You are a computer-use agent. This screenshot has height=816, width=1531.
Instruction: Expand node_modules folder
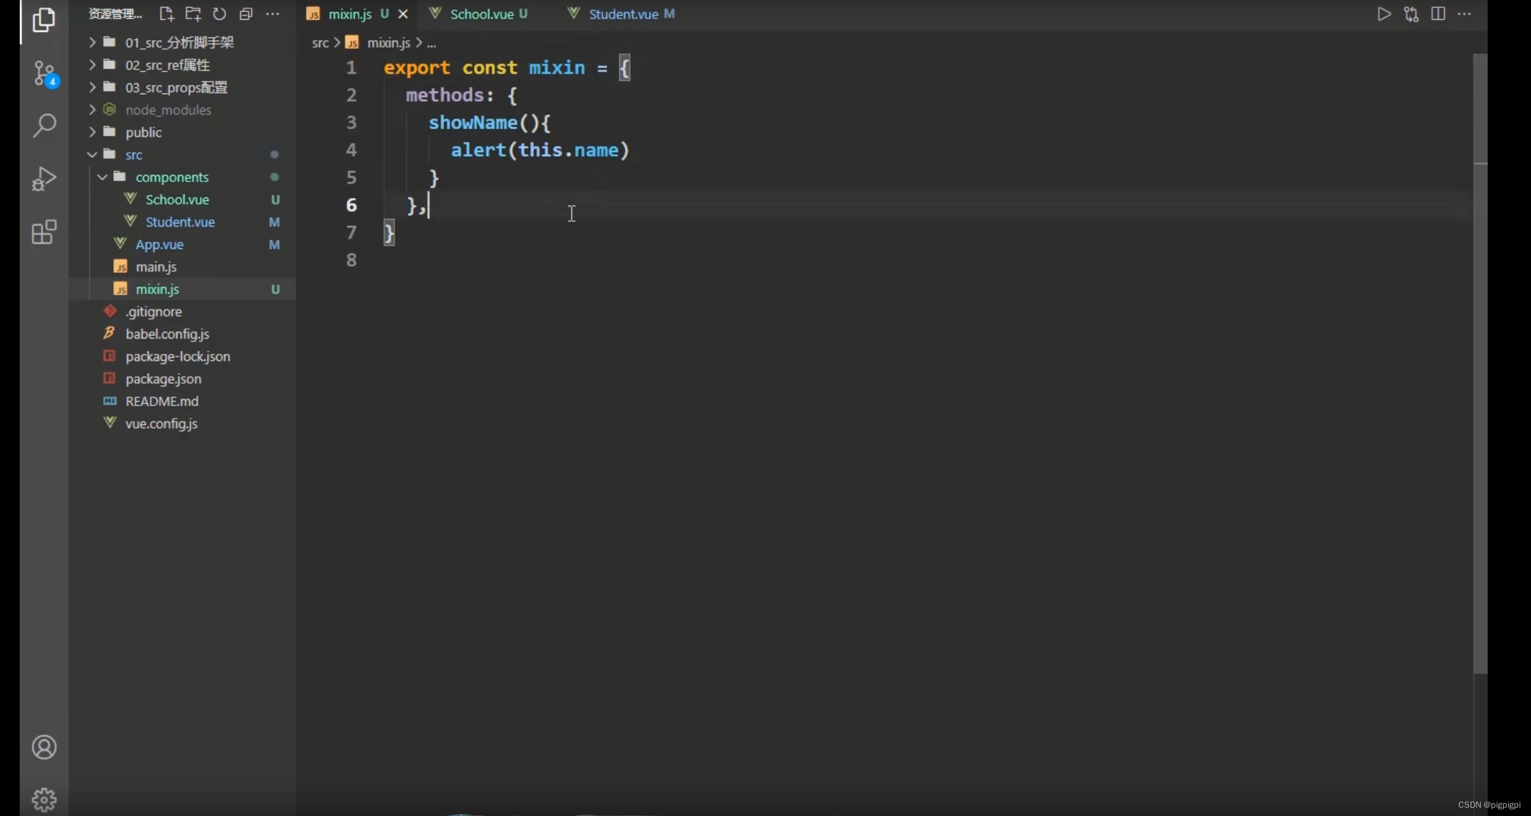(x=168, y=109)
